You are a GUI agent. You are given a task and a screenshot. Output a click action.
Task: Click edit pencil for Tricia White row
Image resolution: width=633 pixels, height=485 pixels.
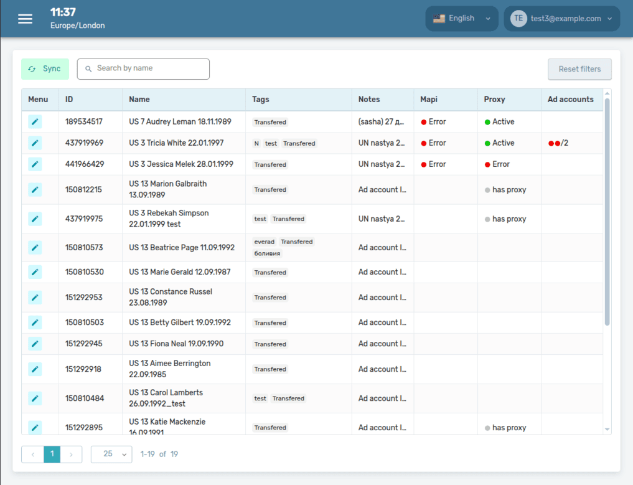coord(35,143)
